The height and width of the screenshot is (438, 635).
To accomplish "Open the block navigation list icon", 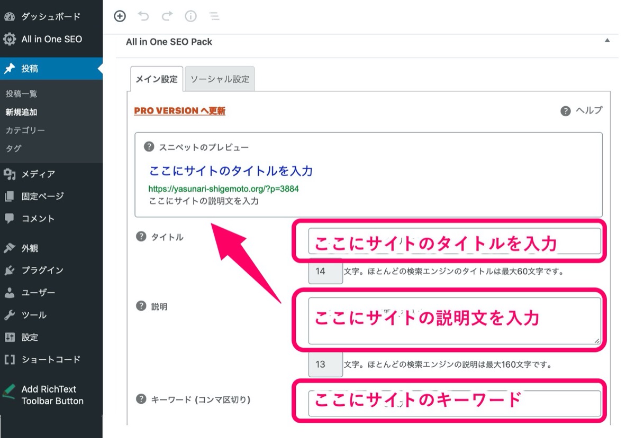I will click(x=214, y=16).
